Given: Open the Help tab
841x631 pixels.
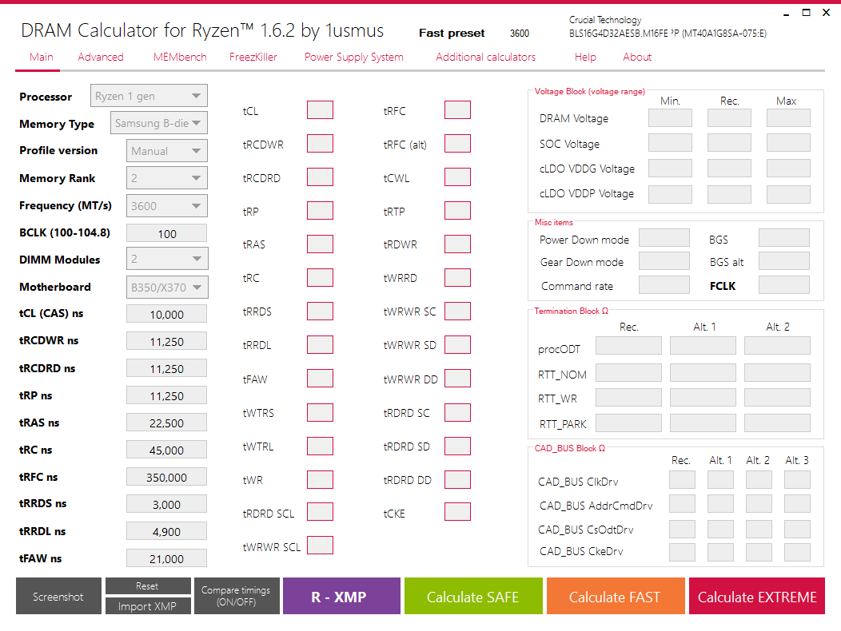Looking at the screenshot, I should [x=585, y=57].
